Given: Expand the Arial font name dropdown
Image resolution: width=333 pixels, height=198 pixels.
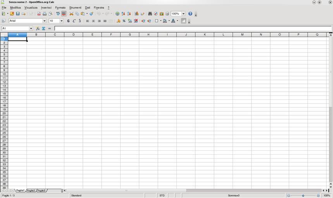Looking at the screenshot, I should tap(44, 21).
